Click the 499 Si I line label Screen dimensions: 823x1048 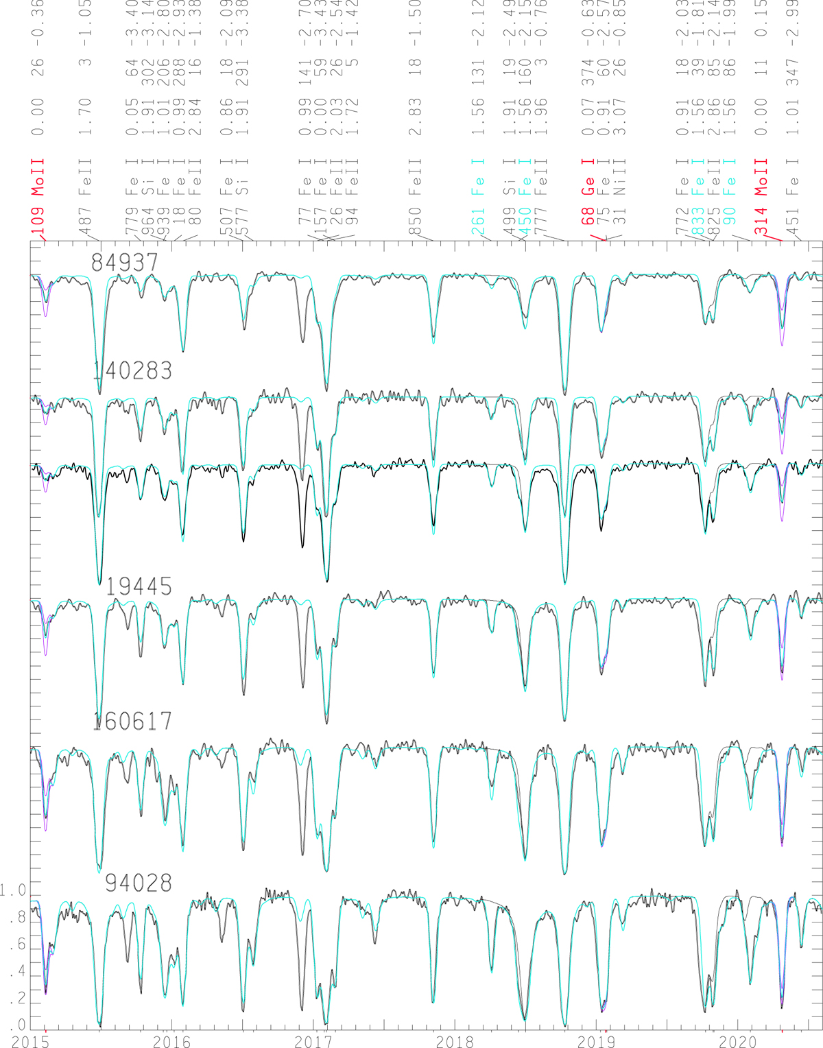(x=509, y=198)
